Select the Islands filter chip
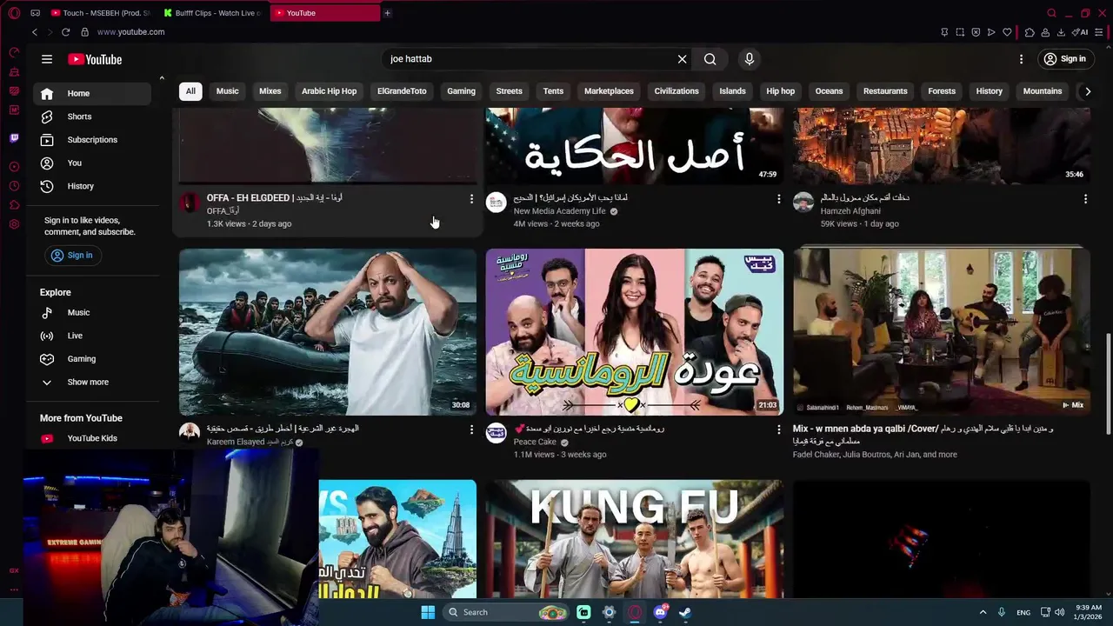Viewport: 1113px width, 626px height. coord(732,91)
